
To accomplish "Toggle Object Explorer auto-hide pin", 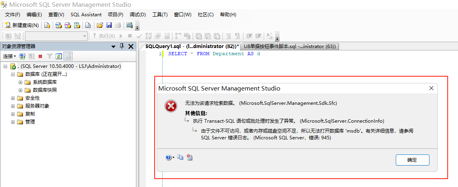I will point(122,46).
